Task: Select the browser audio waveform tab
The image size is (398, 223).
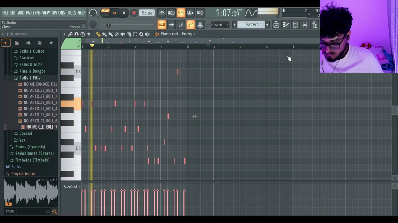Action: coord(6,43)
